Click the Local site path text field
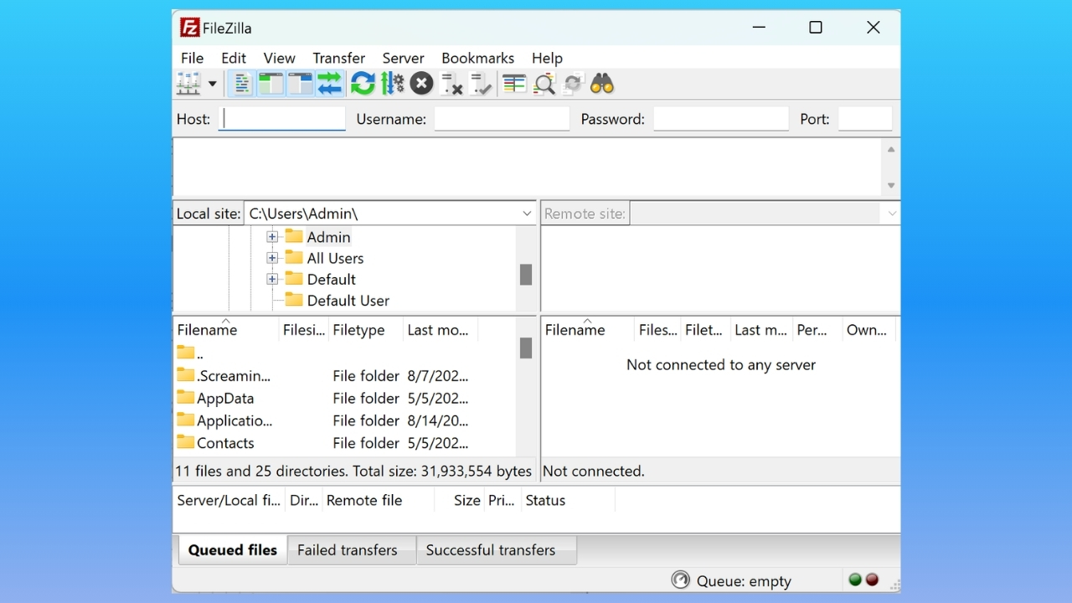 click(x=382, y=214)
